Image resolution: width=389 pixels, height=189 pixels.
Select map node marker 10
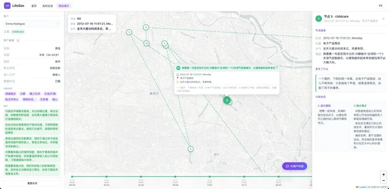pos(146,43)
